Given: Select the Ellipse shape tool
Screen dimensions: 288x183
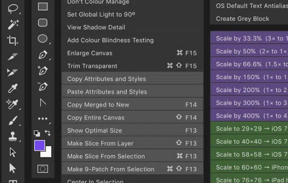Looking at the screenshot, I should pos(43,39).
